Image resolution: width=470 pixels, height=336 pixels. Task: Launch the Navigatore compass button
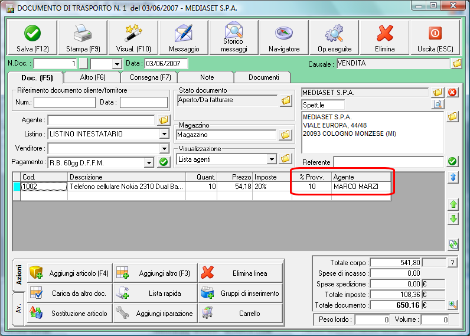click(x=284, y=38)
